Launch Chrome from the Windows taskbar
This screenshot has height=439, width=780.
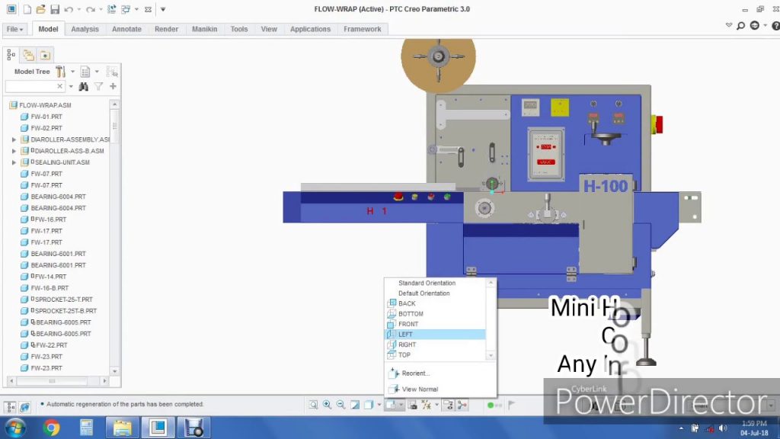point(52,428)
